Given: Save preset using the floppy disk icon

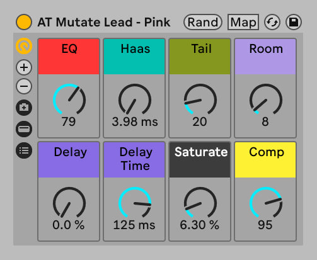Looking at the screenshot, I should click(294, 22).
